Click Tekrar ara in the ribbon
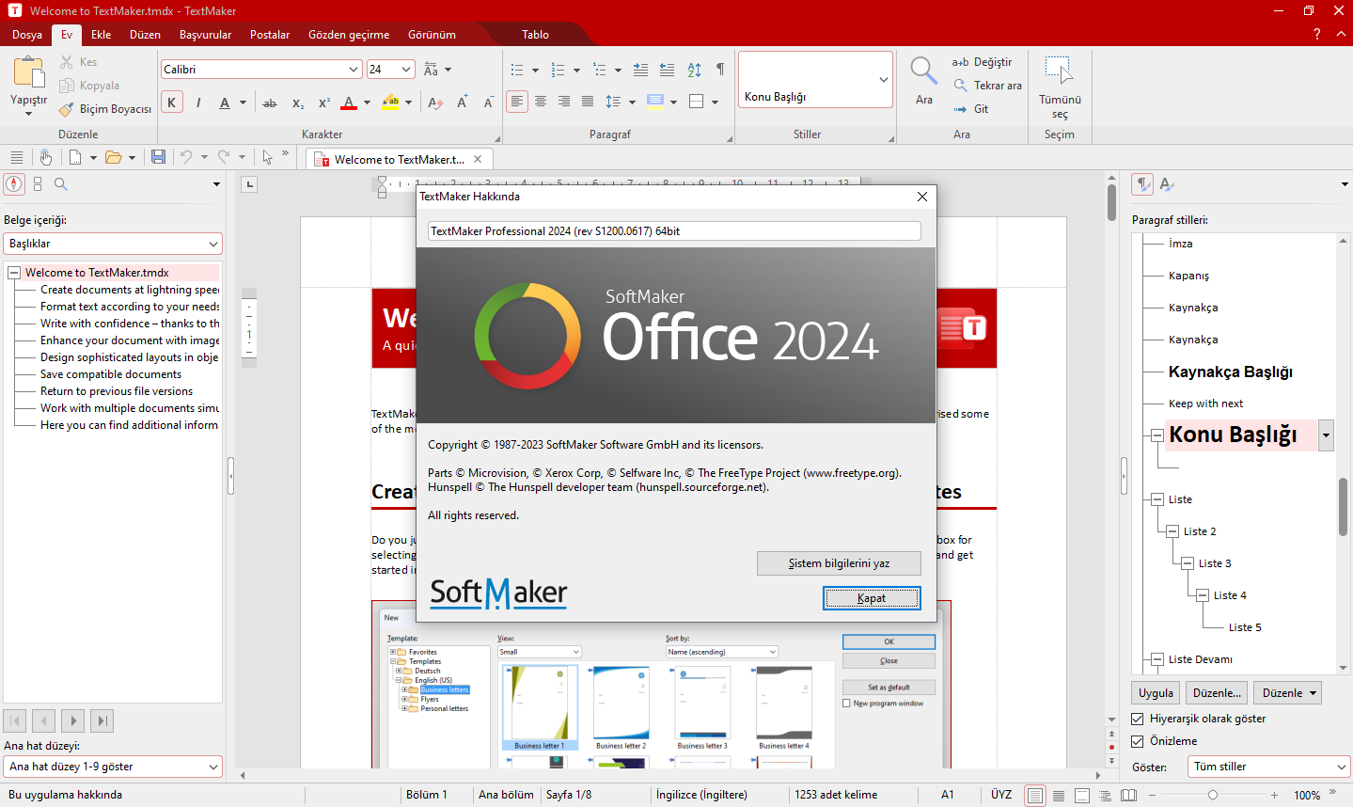 (x=988, y=86)
